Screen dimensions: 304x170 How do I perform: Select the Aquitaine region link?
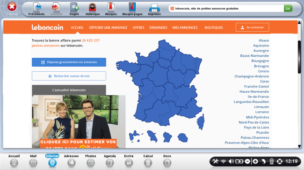click(261, 45)
